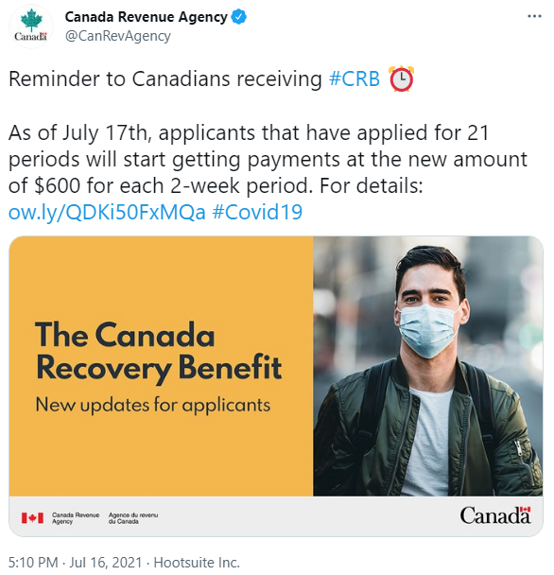This screenshot has height=575, width=554.
Task: Click the orange-yellow banner background area
Action: pos(162,279)
